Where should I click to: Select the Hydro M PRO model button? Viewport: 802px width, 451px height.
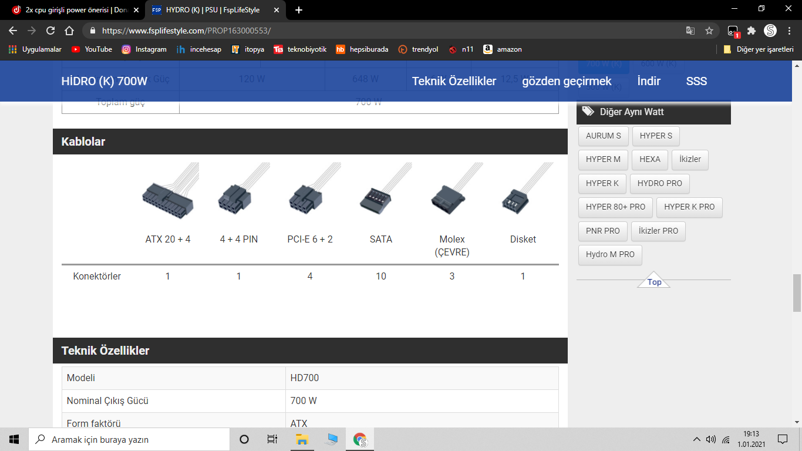[x=610, y=255]
